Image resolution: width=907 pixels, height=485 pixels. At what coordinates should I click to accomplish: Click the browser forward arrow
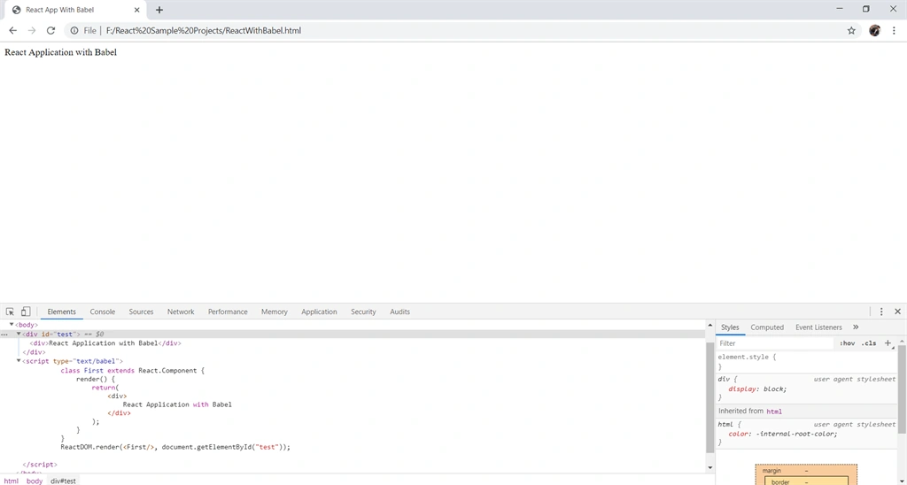32,31
